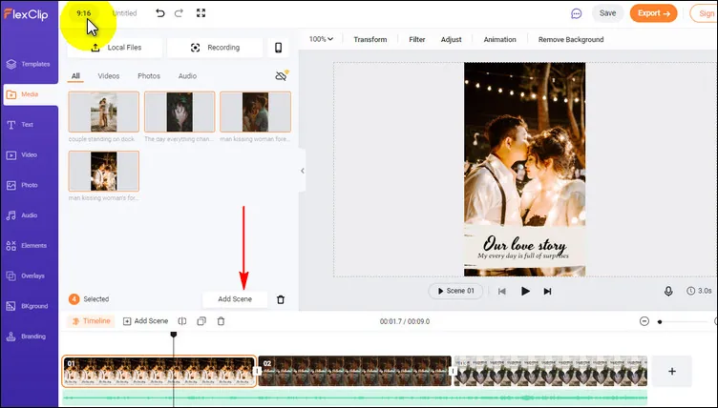Viewport: 718px width, 408px height.
Task: Open the BKground sidebar panel
Action: tap(27, 306)
